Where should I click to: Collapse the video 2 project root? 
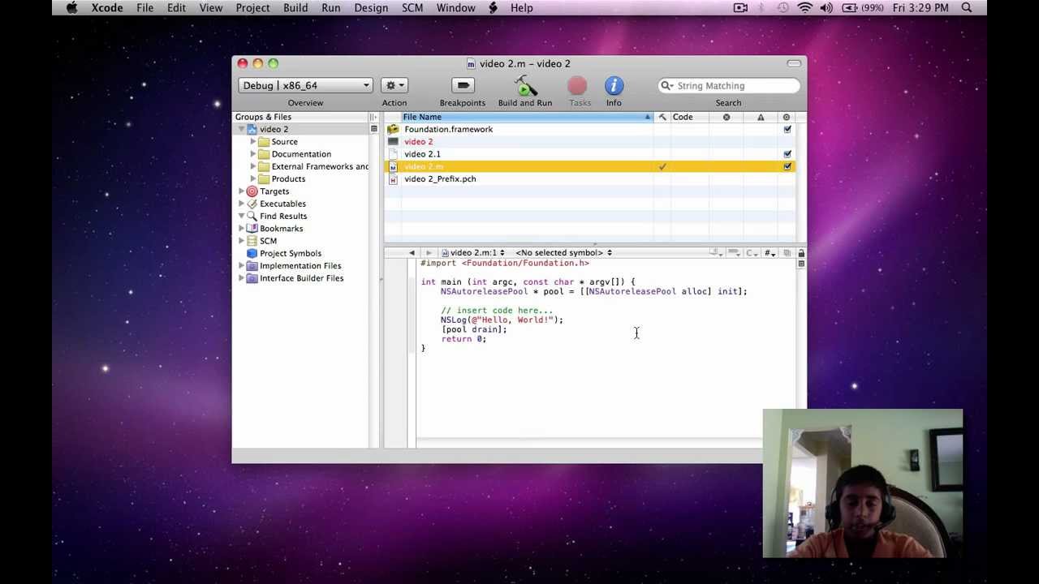pyautogui.click(x=241, y=129)
